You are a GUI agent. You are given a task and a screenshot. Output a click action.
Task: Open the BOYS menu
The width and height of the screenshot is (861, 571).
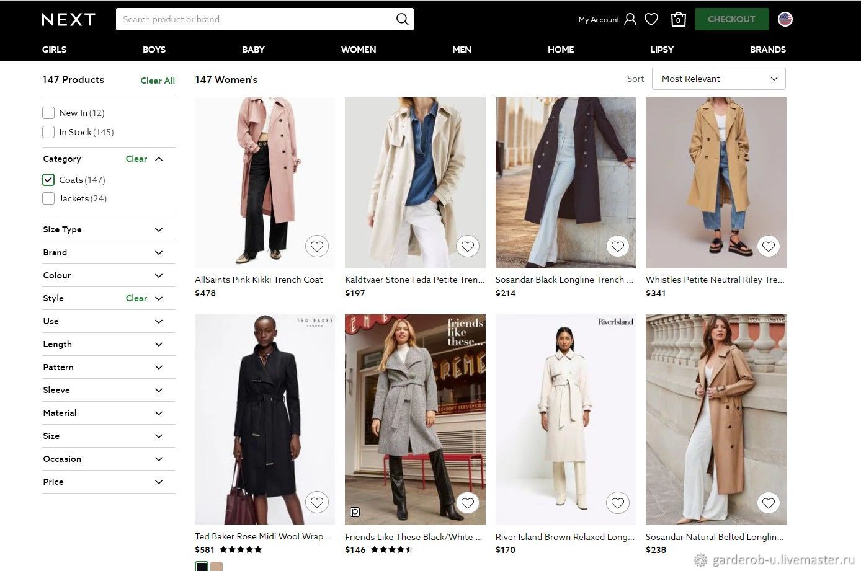(154, 50)
